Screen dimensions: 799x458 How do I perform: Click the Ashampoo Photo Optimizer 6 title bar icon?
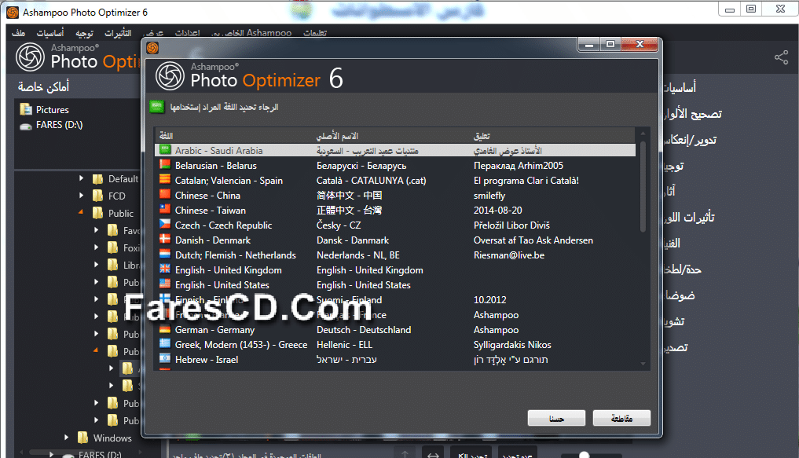(x=13, y=13)
